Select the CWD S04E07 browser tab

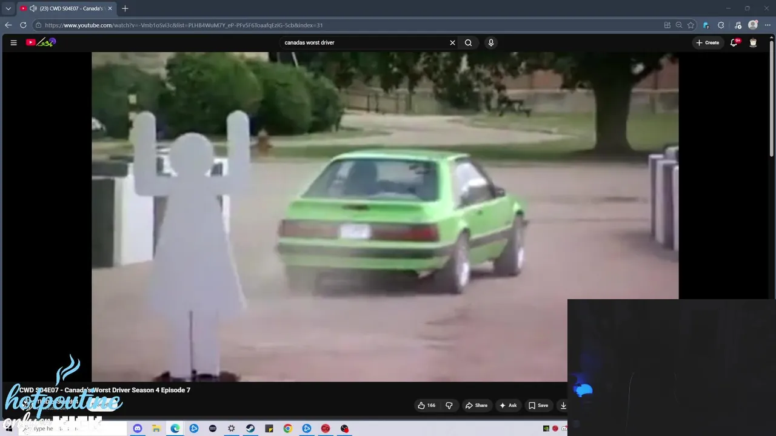click(x=65, y=8)
